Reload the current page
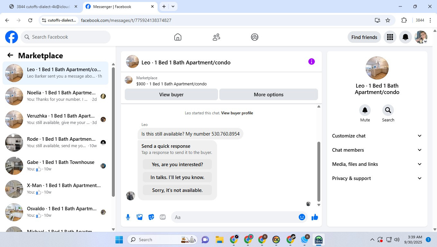Screen dimensions: 437x247 (x=30, y=20)
